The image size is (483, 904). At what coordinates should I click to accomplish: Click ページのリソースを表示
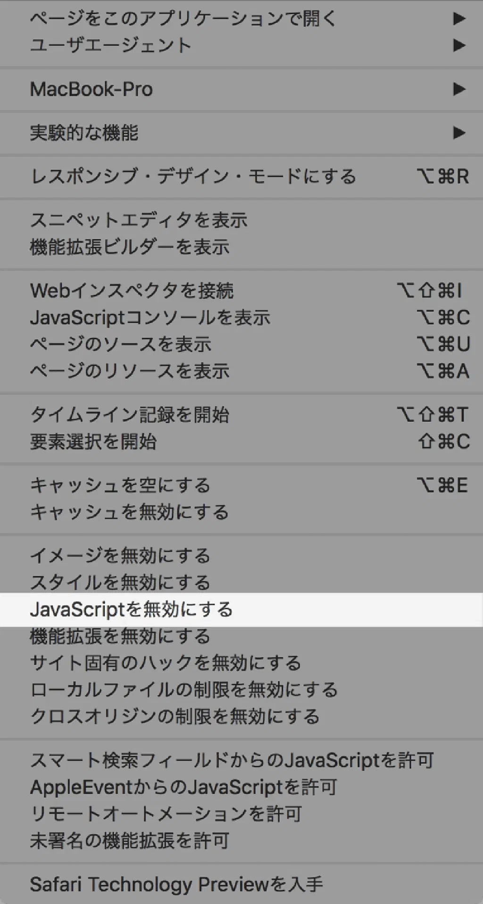point(130,371)
